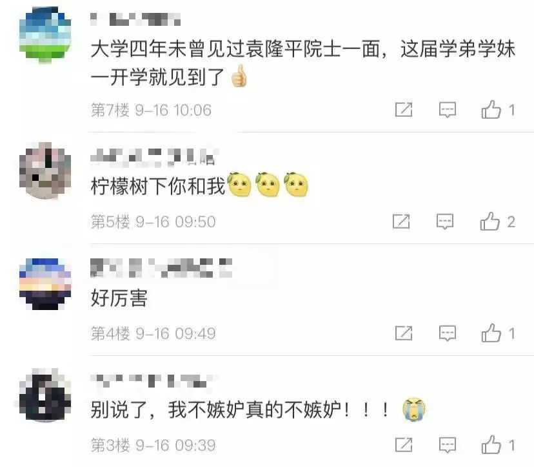Open avatar of the 4th floor commenter
The image size is (534, 467).
pos(45,284)
